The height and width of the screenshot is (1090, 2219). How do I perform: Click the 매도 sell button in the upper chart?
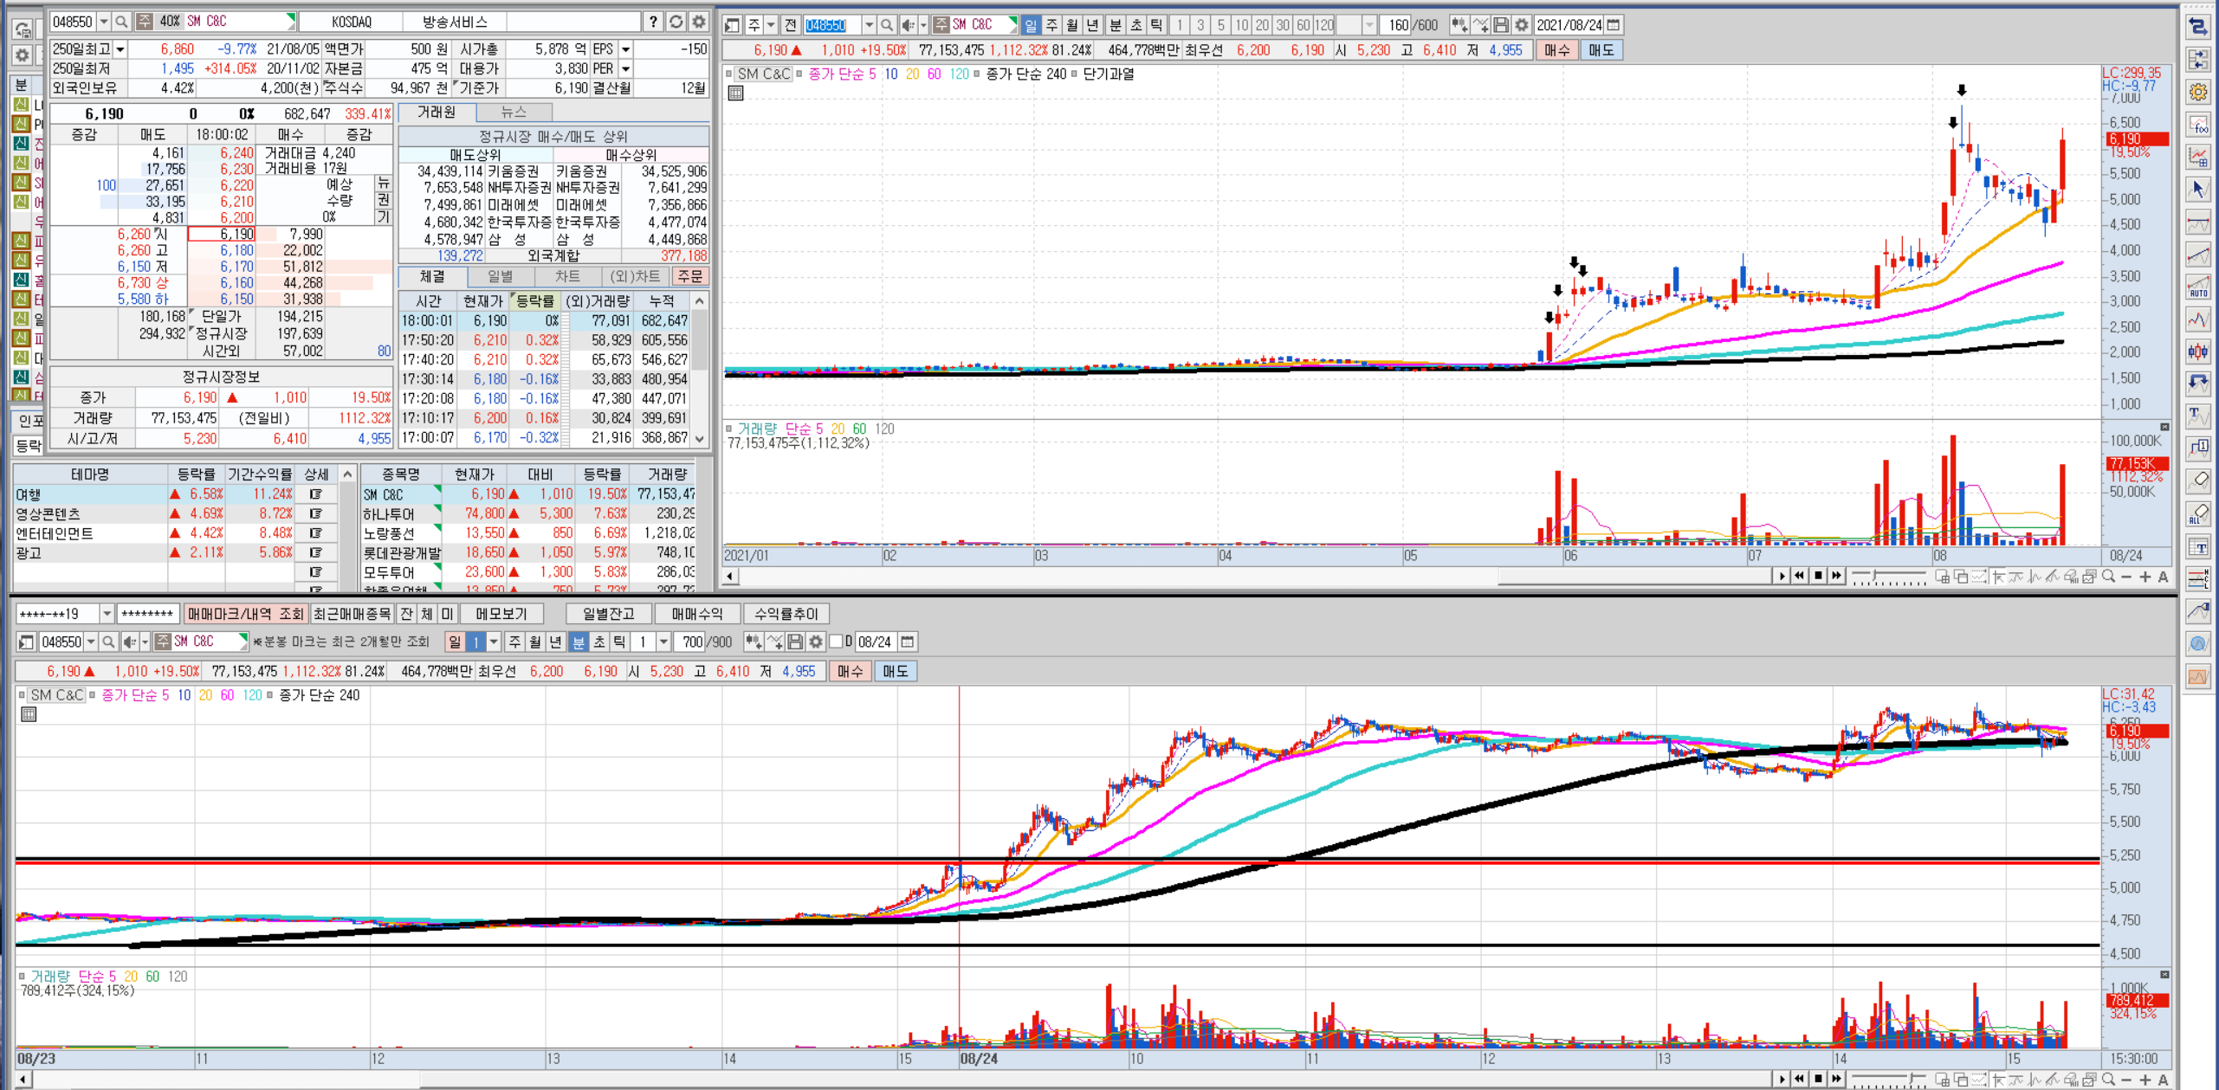[1601, 50]
